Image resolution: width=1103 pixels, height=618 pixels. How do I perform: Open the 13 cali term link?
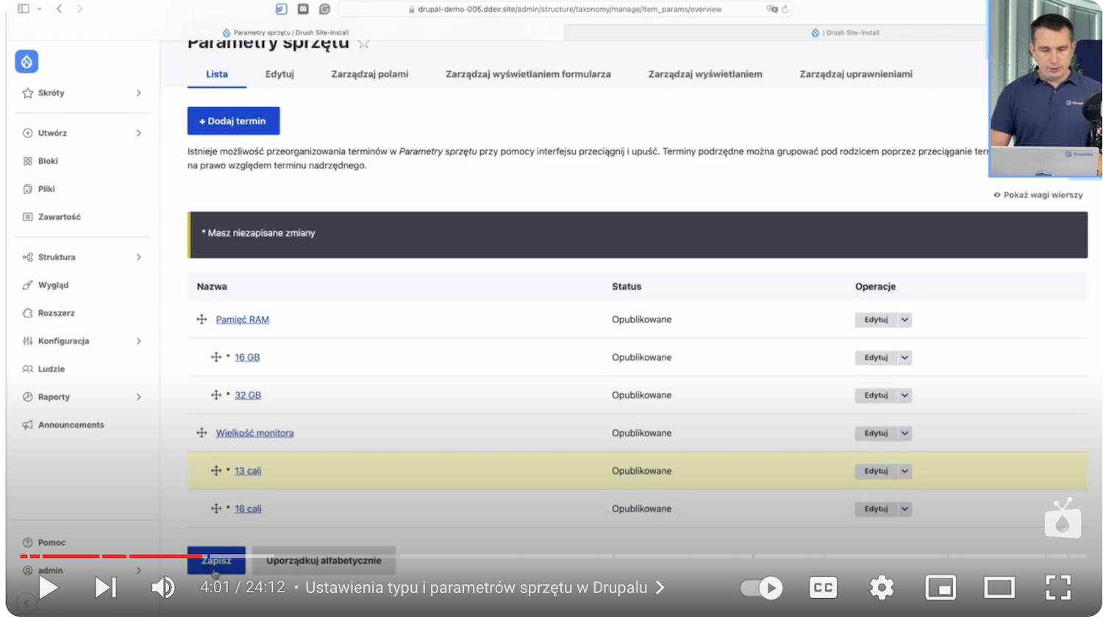pos(248,471)
